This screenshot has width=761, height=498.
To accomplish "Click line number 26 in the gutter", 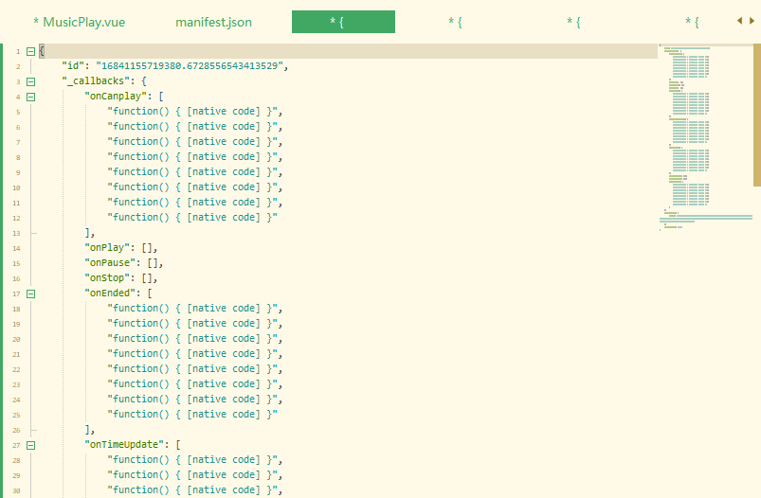I will pos(16,430).
